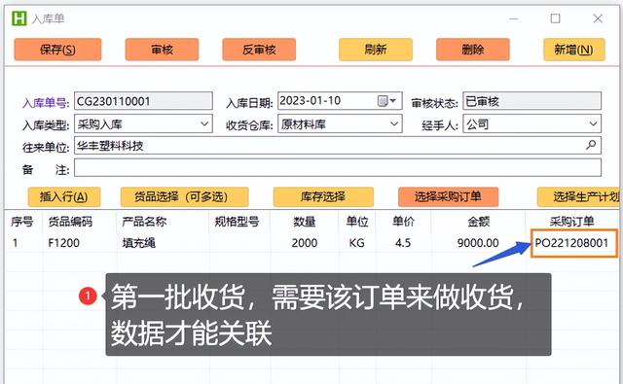Click the empty 备注 input field
This screenshot has width=623, height=384.
coord(338,168)
